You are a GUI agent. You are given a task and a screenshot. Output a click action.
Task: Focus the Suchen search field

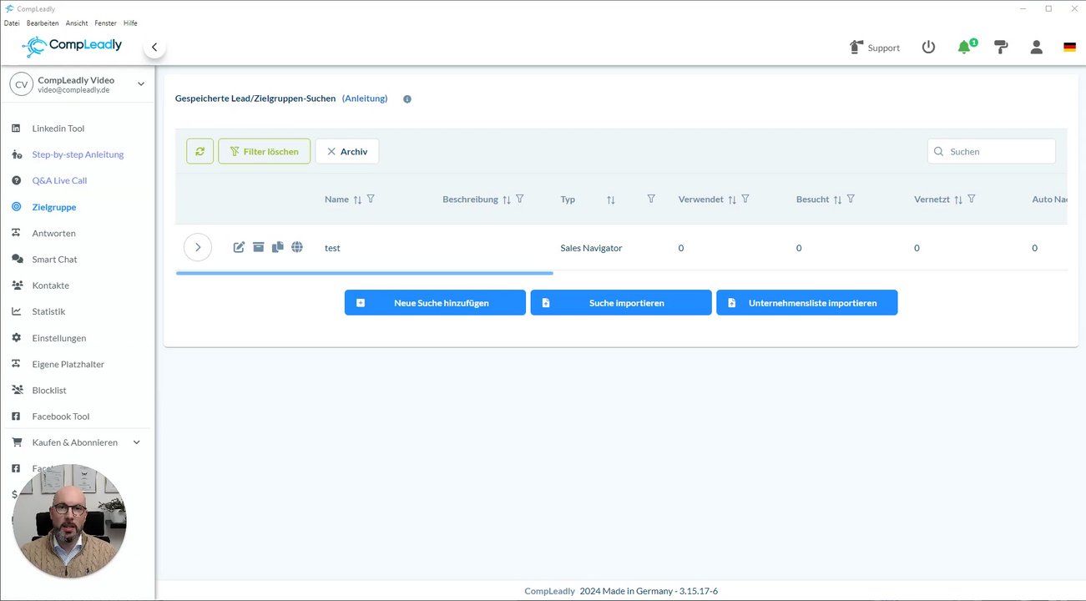pos(992,151)
